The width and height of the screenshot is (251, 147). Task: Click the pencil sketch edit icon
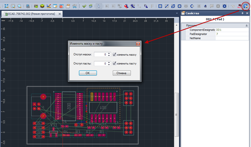[49, 6]
